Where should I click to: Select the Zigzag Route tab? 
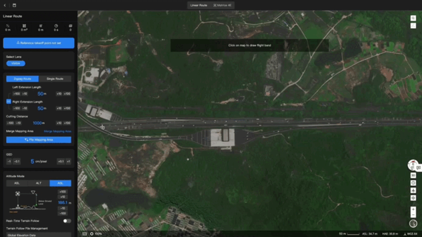coord(22,79)
